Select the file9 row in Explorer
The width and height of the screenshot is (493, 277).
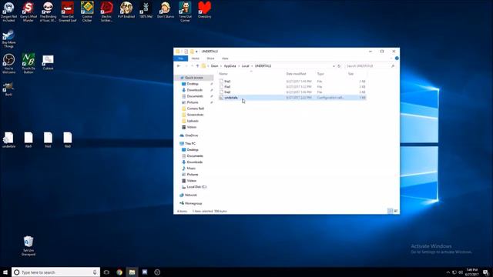coord(293,92)
